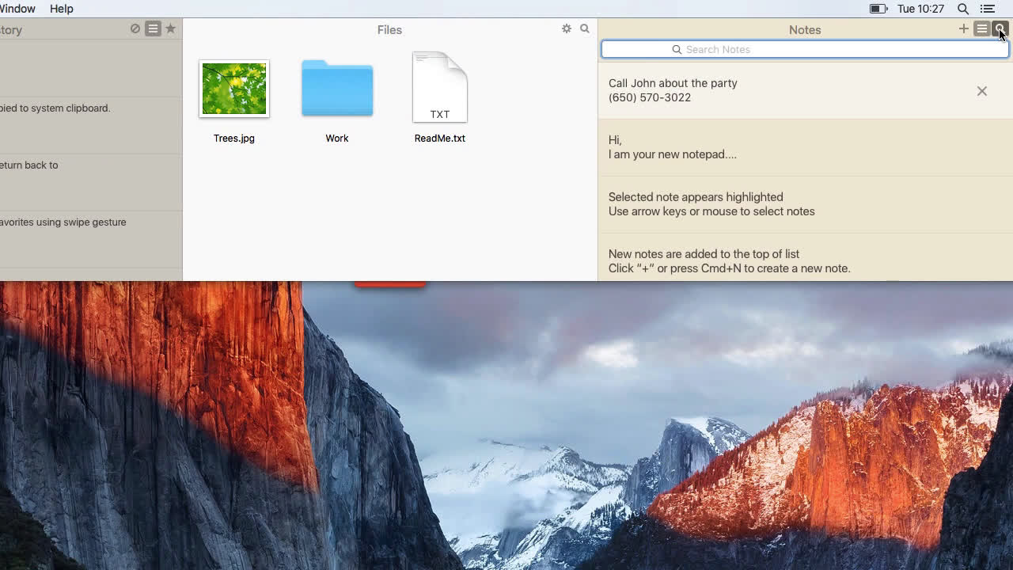Select the Work folder icon
This screenshot has height=570, width=1013.
(337, 89)
